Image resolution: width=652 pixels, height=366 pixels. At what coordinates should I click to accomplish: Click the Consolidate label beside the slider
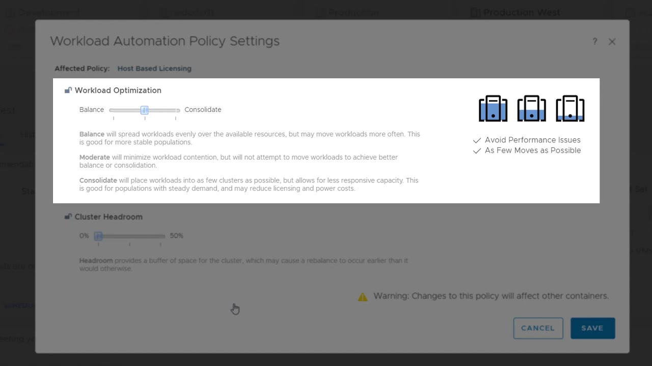pos(203,110)
